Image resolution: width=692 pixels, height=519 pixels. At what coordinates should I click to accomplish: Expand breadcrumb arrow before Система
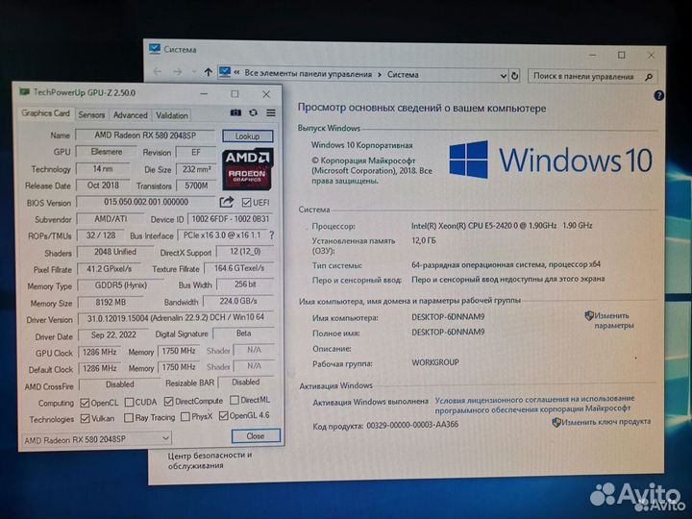(x=380, y=75)
